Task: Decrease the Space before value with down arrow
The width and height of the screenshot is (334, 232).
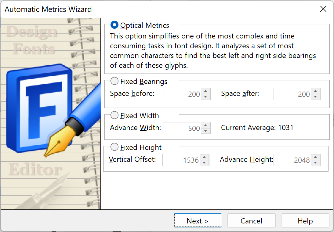Action: [205, 97]
